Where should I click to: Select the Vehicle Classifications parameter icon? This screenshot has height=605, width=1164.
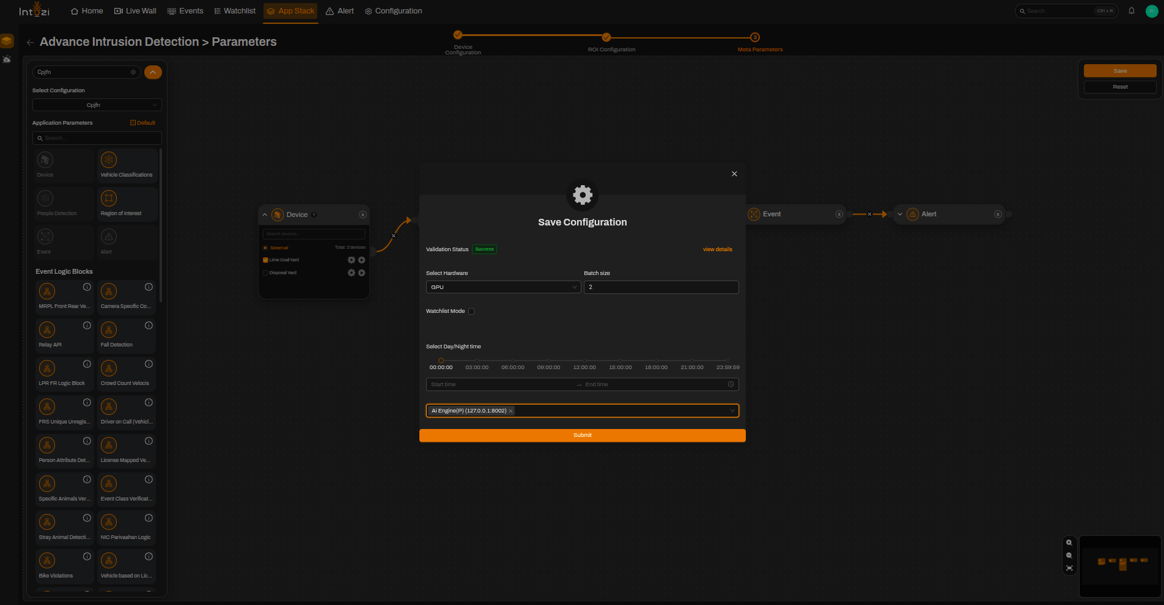109,160
